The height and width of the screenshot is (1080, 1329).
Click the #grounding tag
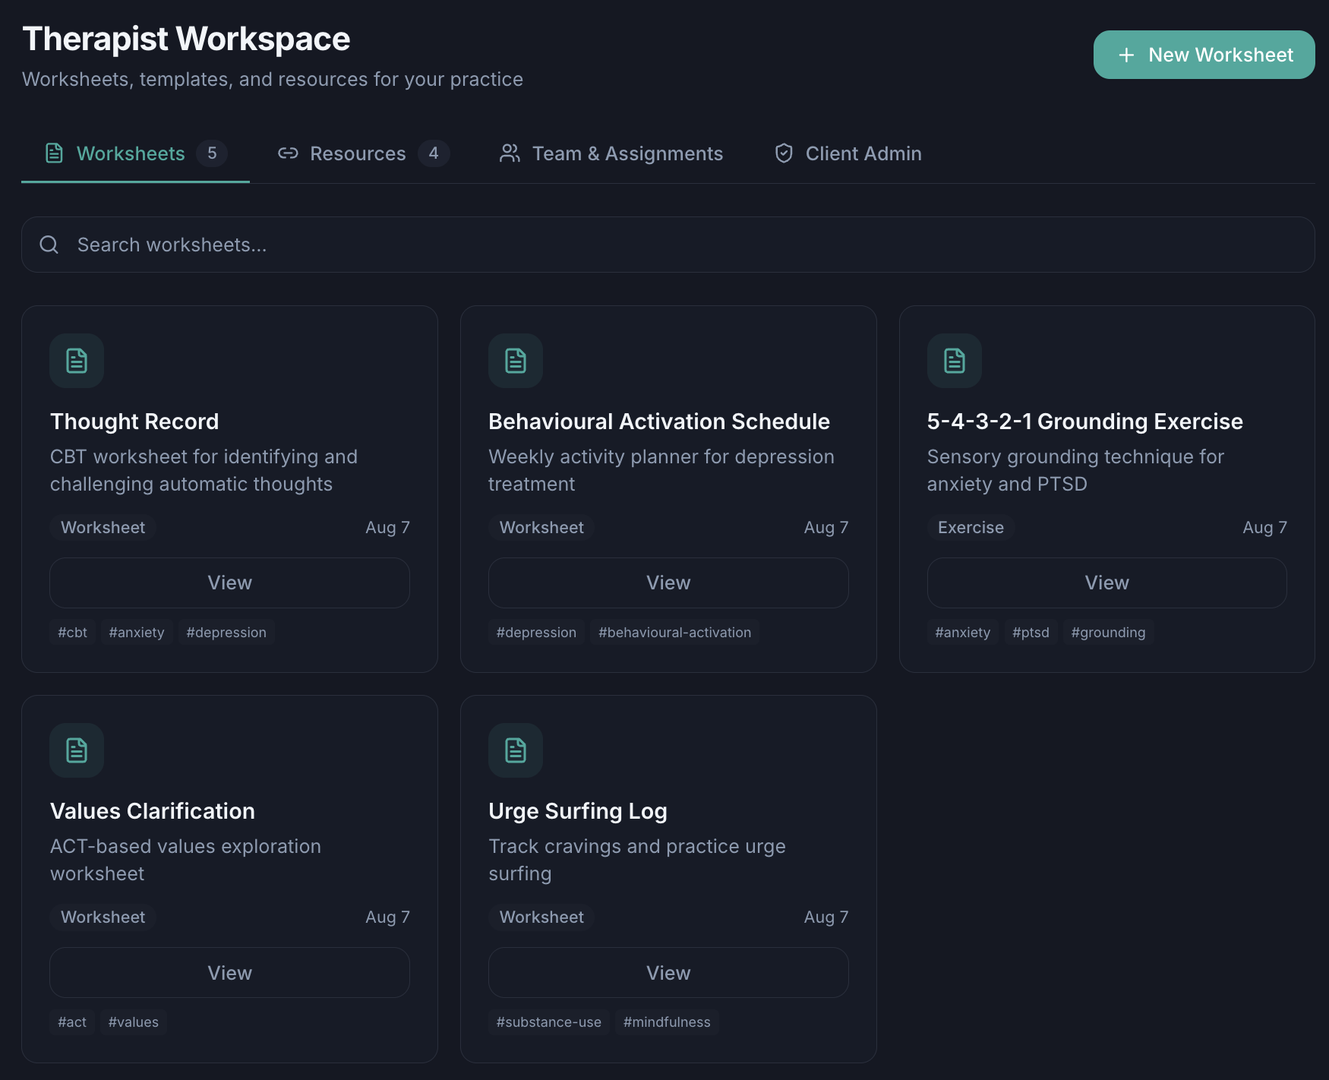tap(1108, 632)
